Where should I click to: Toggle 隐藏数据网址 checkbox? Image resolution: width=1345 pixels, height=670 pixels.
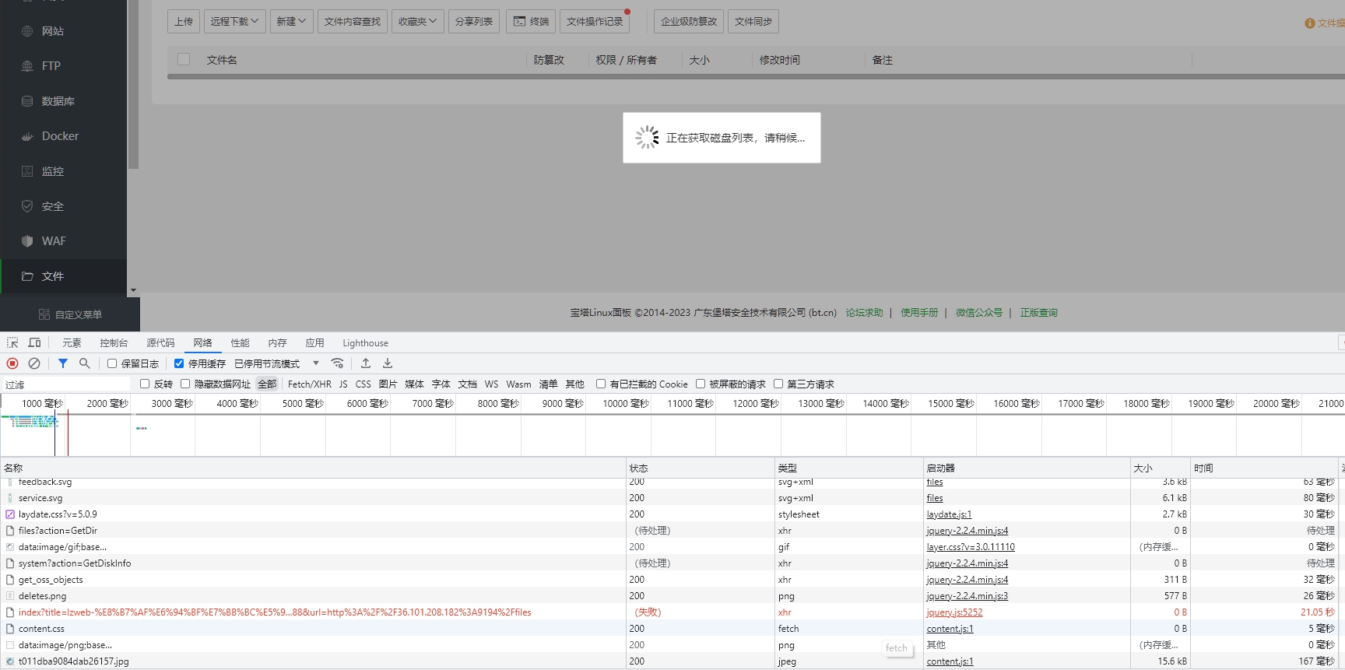tap(185, 384)
